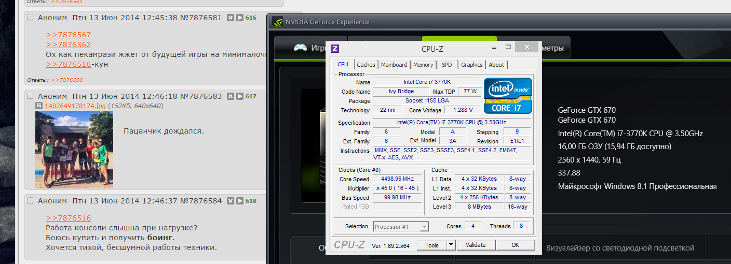Tick the checkbox of post №7876584
Screen dimensions: 731x264
click(30, 201)
